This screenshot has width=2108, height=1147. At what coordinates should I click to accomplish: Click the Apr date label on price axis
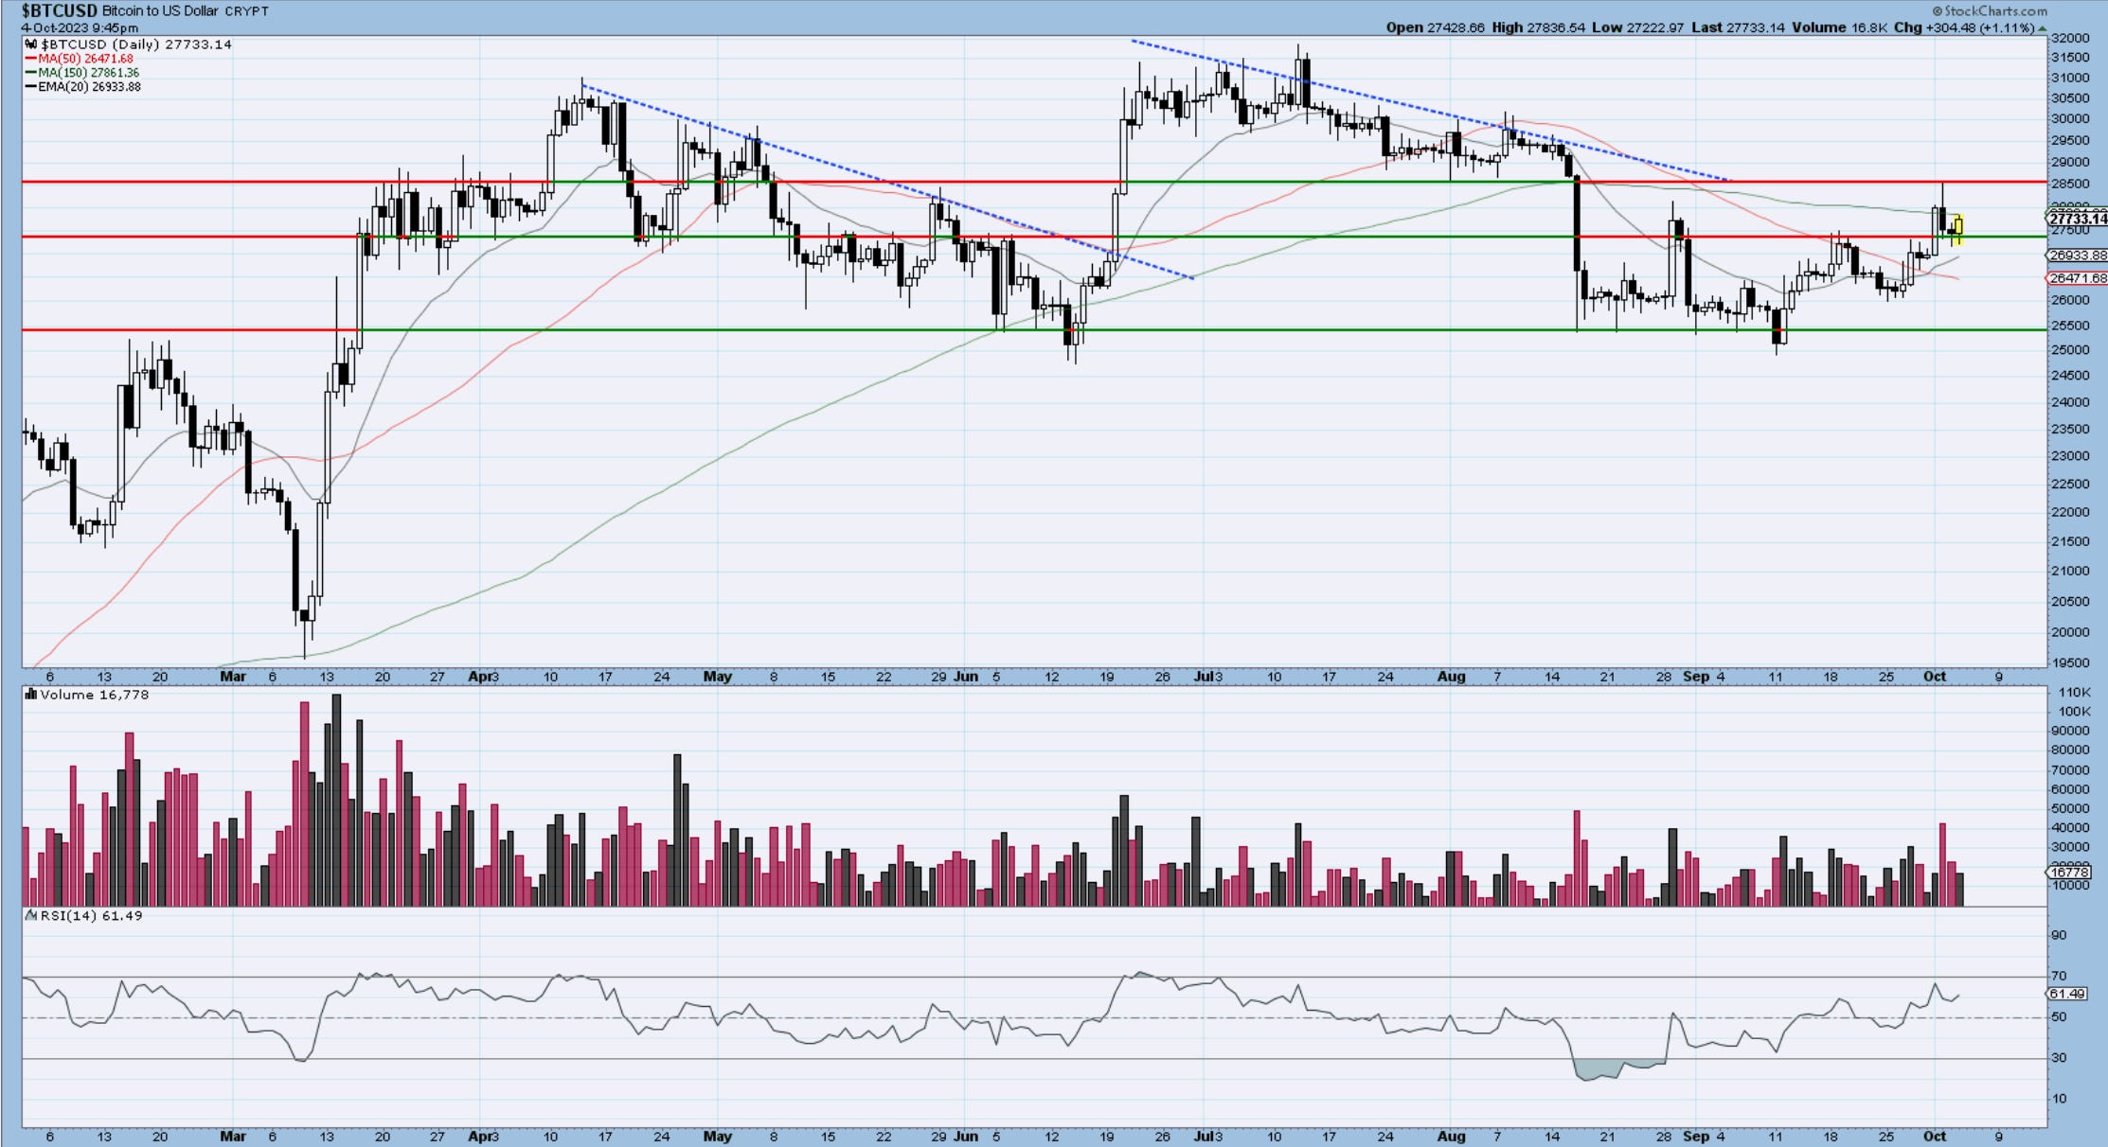click(x=480, y=677)
